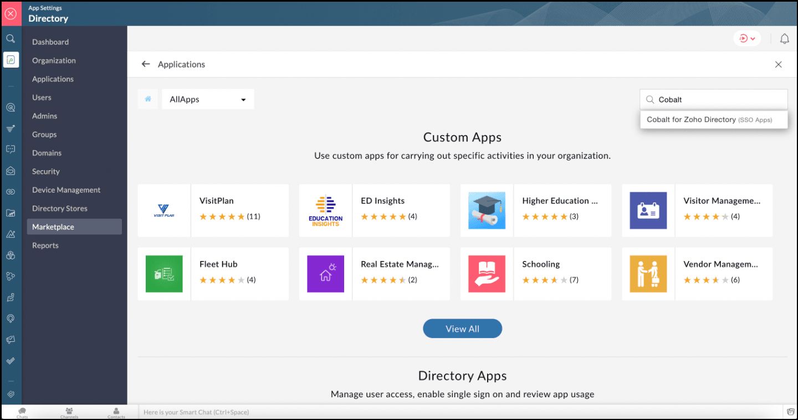Open Chats in the bottom bar
Image resolution: width=798 pixels, height=420 pixels.
click(x=22, y=412)
